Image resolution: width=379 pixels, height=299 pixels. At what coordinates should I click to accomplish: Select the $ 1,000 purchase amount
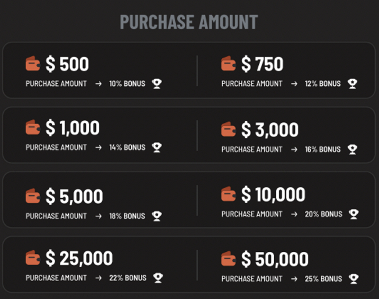tap(73, 128)
